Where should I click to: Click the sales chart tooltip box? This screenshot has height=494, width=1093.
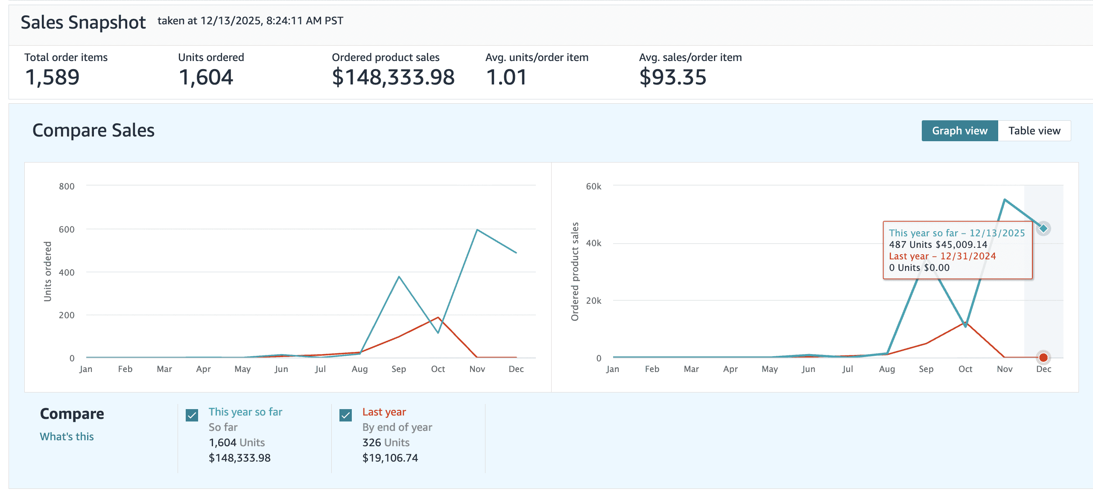click(x=957, y=250)
